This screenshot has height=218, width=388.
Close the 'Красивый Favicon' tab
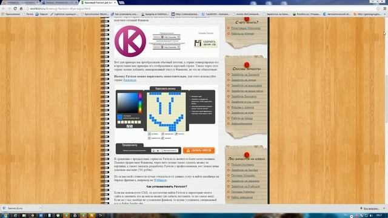pos(115,2)
